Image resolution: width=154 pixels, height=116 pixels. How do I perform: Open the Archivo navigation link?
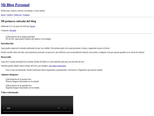coord(10,15)
